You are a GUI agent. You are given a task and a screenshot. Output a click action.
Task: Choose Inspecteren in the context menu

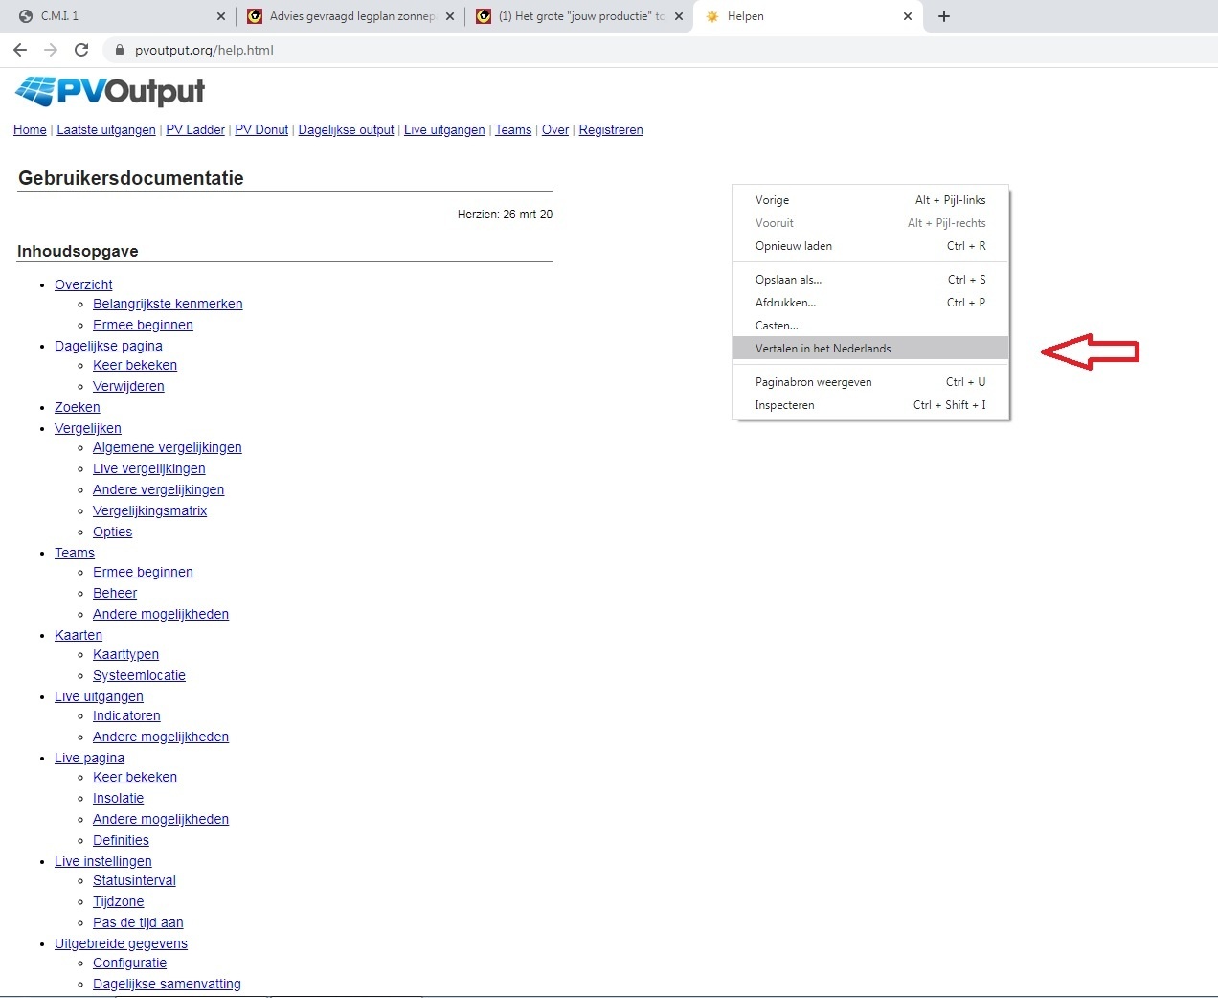pos(870,405)
